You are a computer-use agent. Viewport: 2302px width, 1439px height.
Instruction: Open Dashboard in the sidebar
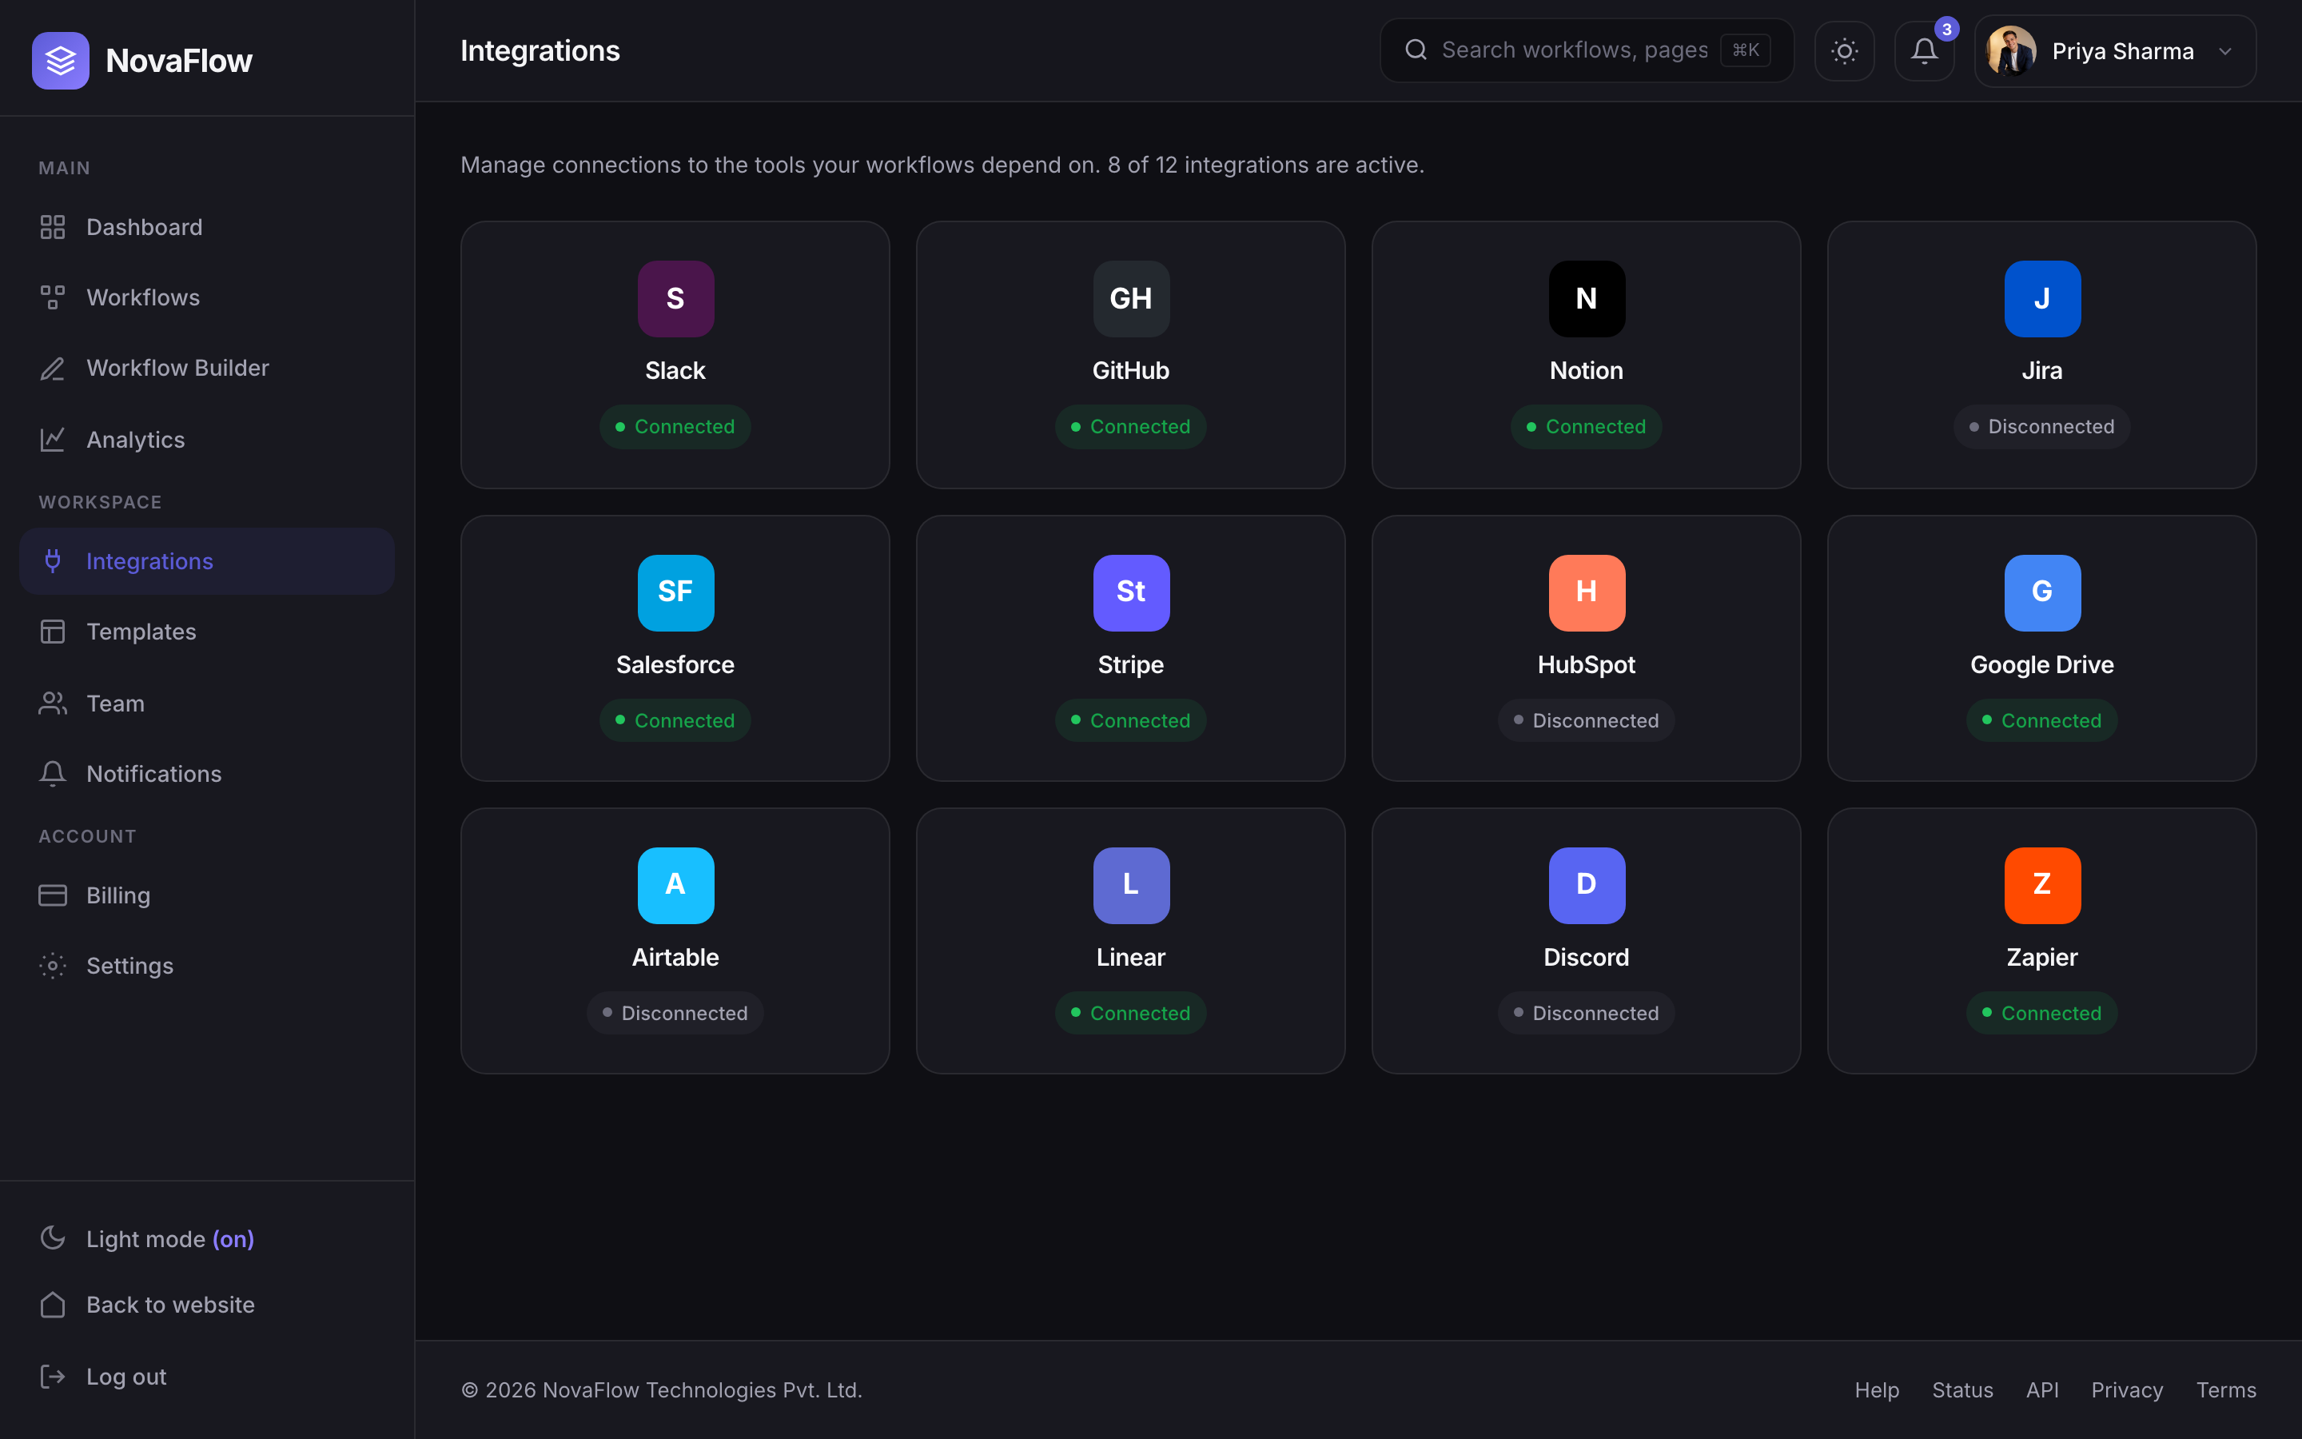pos(206,226)
